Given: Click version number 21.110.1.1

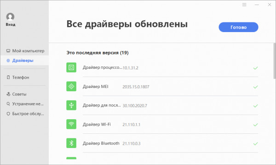Looking at the screenshot, I should tap(132, 125).
